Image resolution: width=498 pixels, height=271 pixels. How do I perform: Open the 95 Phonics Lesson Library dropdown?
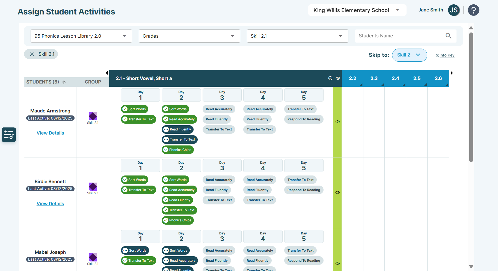click(x=81, y=36)
